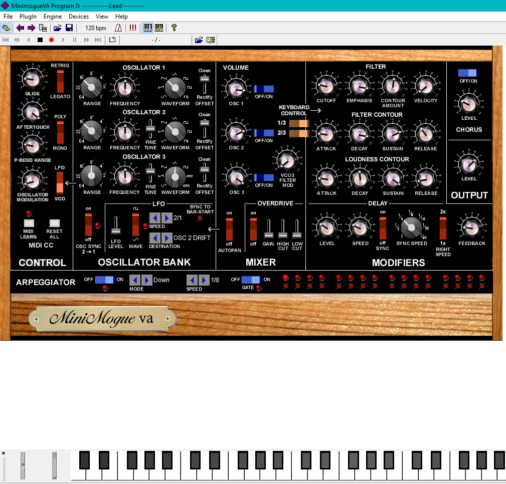Toggle the loop/repeat player icon

[x=112, y=40]
